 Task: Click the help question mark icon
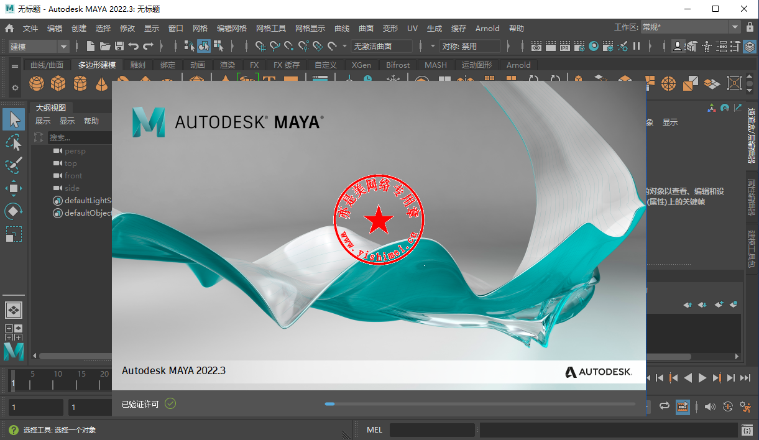[x=13, y=430]
